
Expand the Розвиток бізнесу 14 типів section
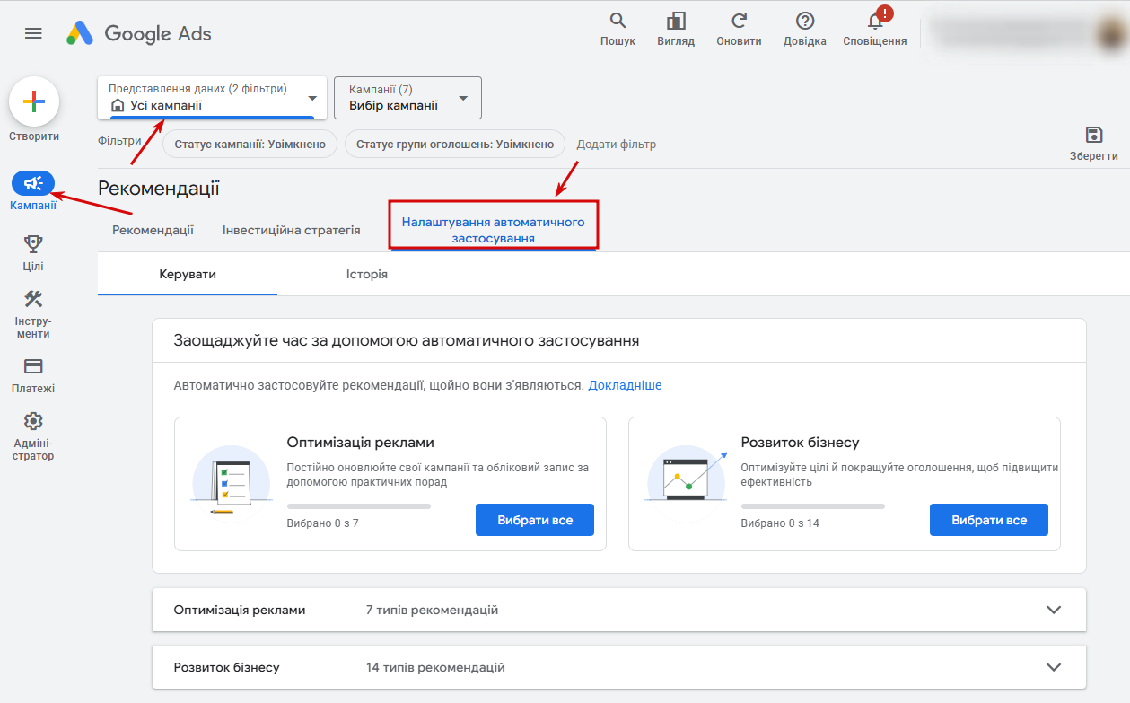pos(619,667)
